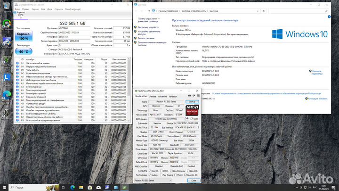
Task: Open the Настройка удаленного доступа link
Action: pos(149,33)
